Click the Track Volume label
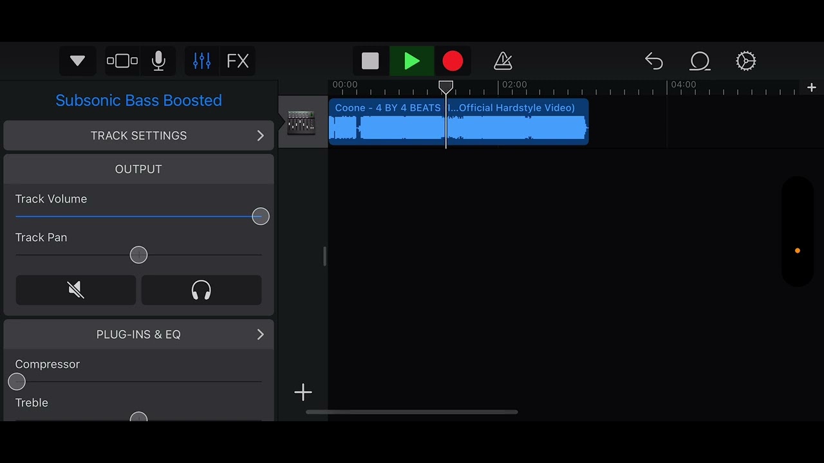824x463 pixels. click(x=51, y=199)
